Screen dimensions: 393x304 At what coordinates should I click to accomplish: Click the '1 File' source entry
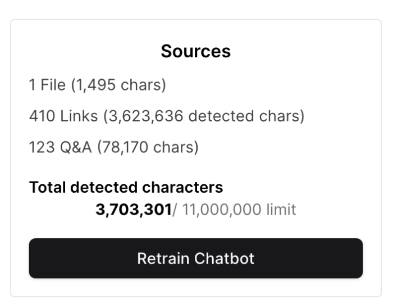pos(98,85)
